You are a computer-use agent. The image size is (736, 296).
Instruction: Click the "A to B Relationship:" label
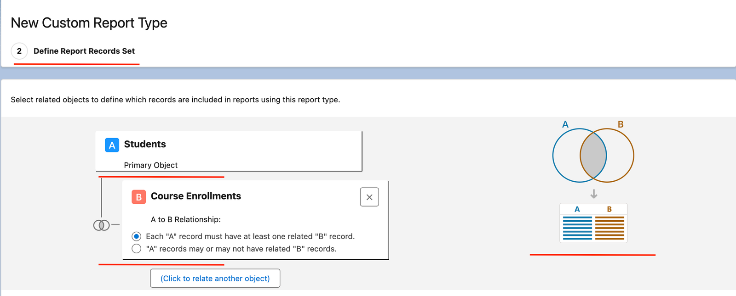click(185, 219)
